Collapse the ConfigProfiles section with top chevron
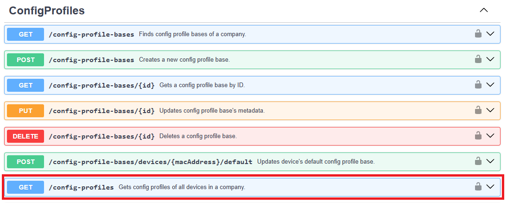 (x=484, y=10)
